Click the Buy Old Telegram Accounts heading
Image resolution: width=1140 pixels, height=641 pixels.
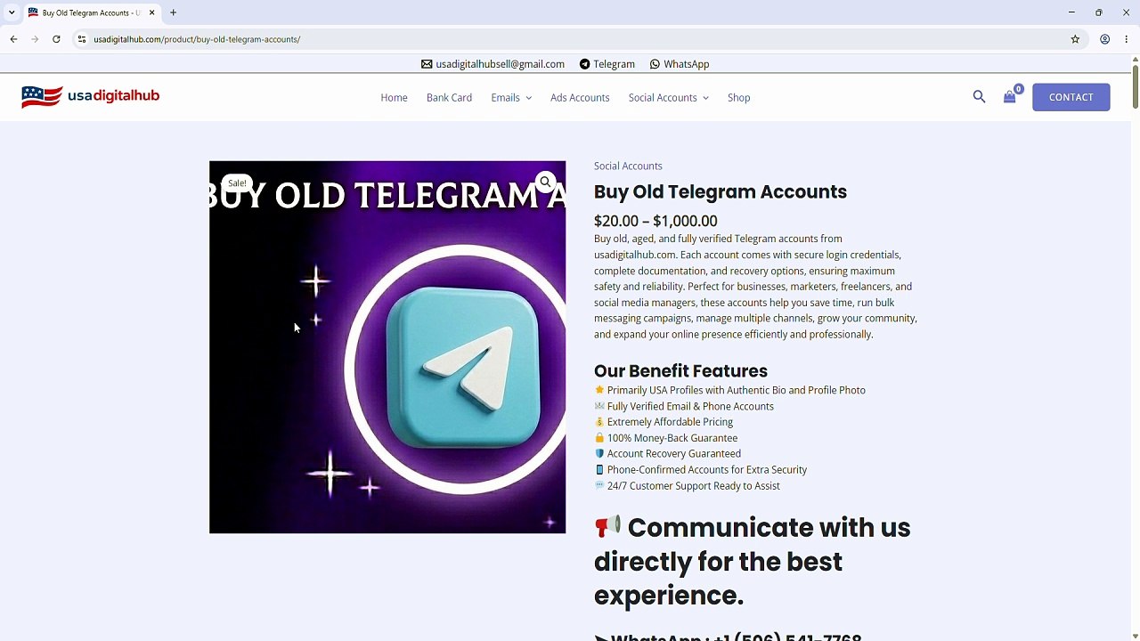(721, 192)
